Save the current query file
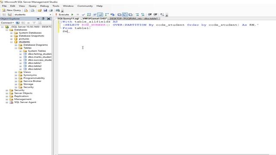276x155 pixels. (x=45, y=10)
